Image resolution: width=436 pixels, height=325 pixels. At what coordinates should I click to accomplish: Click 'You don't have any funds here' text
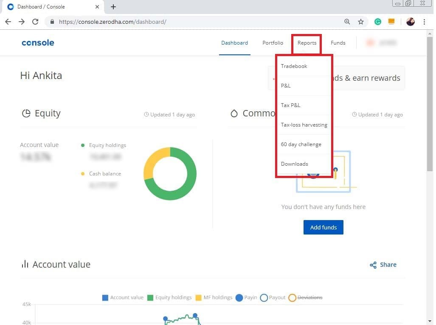tap(323, 207)
